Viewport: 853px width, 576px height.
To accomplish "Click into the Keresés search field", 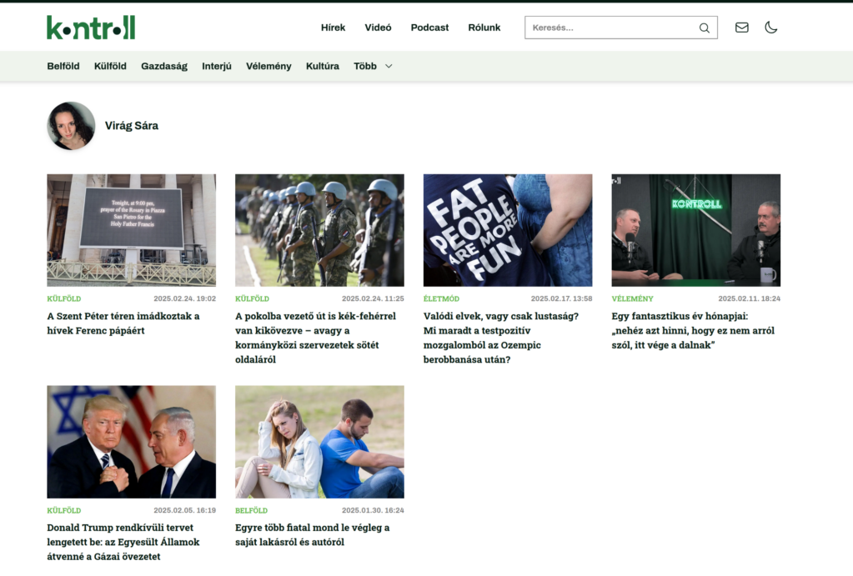I will 613,28.
